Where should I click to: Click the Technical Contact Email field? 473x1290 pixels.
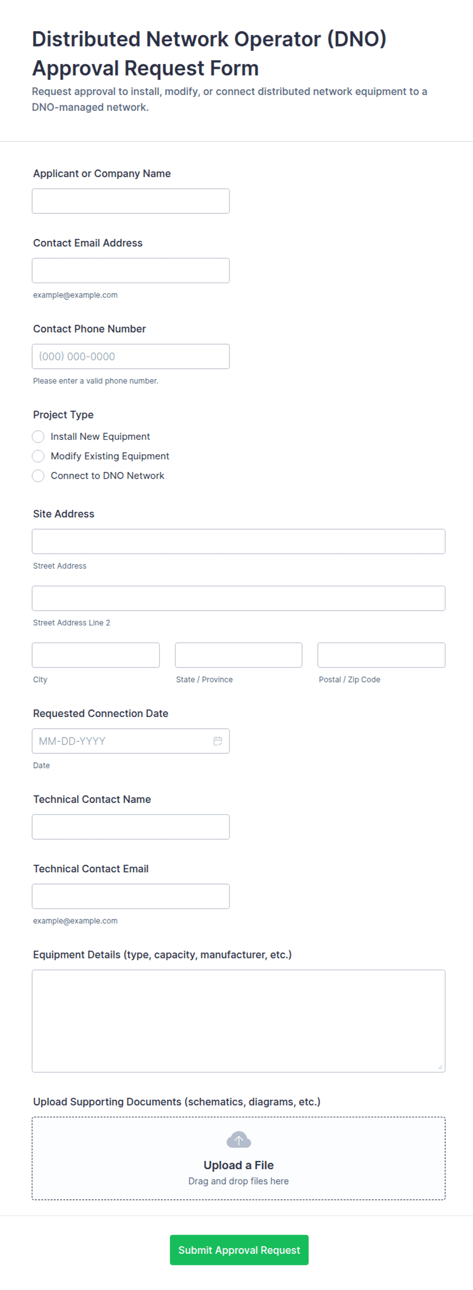(131, 896)
